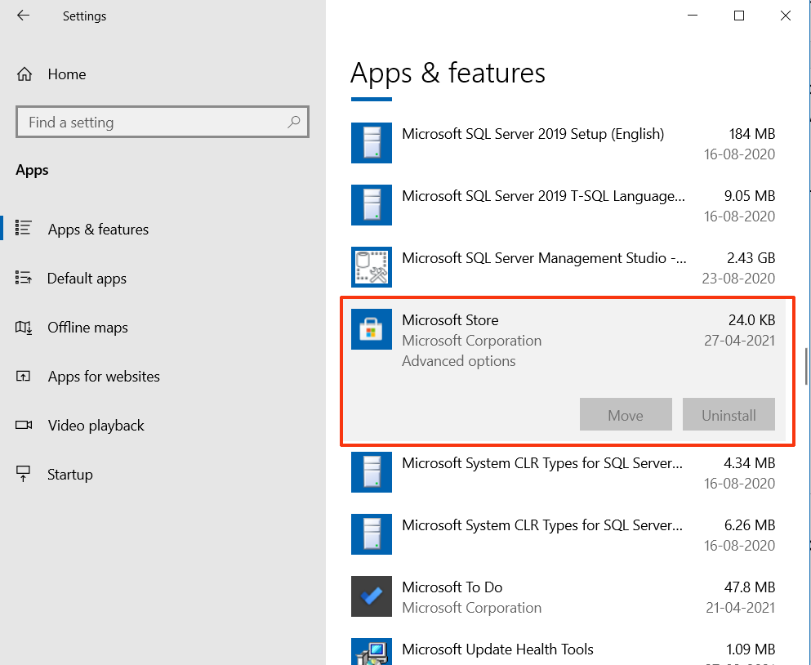Click the Microsoft To Do checkmark icon
Screen dimensions: 811x665
372,596
